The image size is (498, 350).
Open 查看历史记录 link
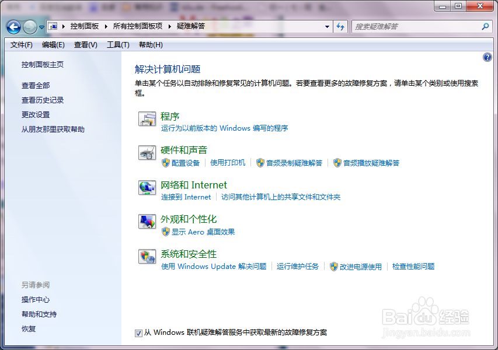click(x=43, y=100)
